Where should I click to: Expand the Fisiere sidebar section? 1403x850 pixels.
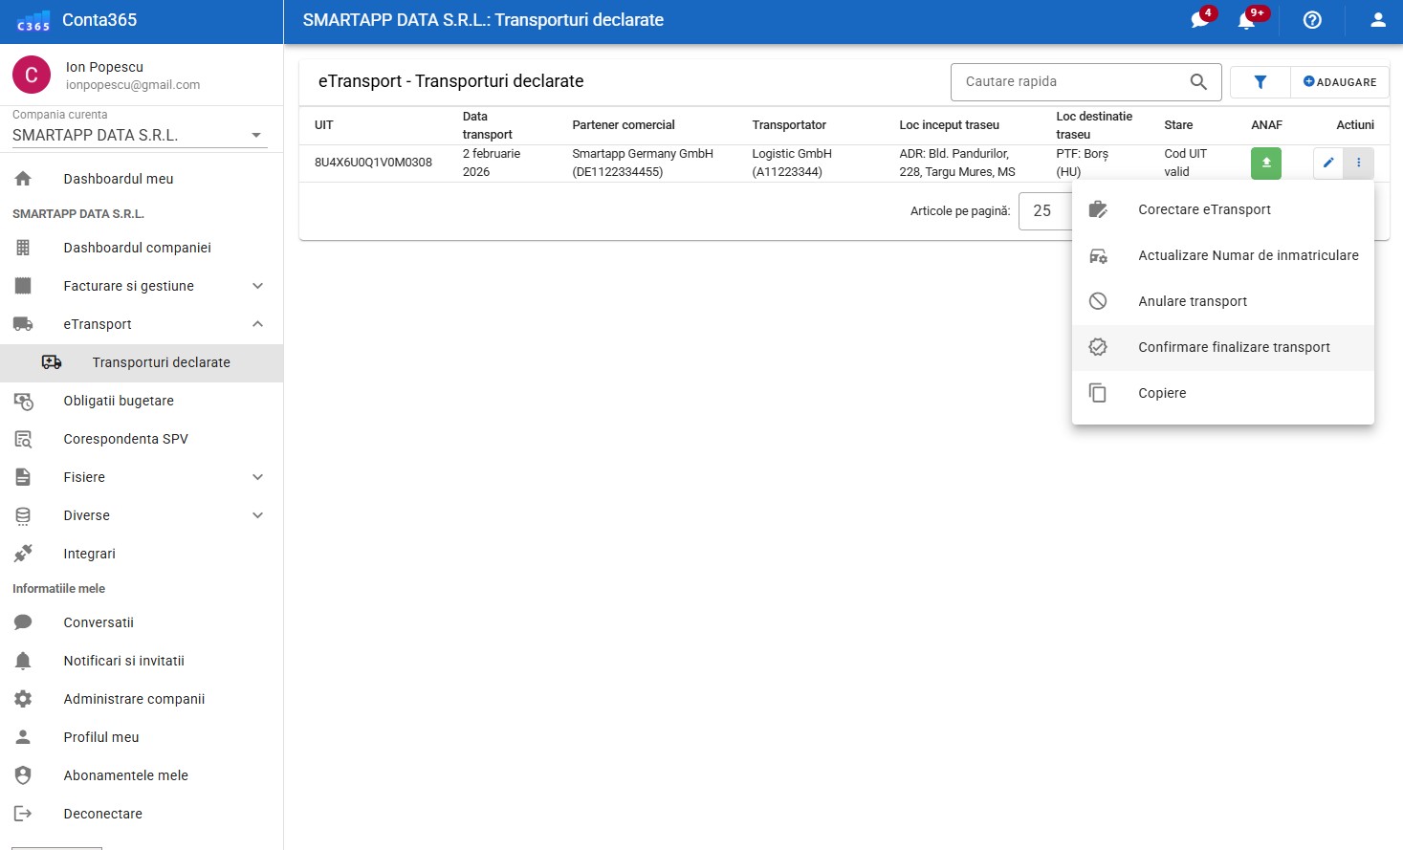click(257, 477)
